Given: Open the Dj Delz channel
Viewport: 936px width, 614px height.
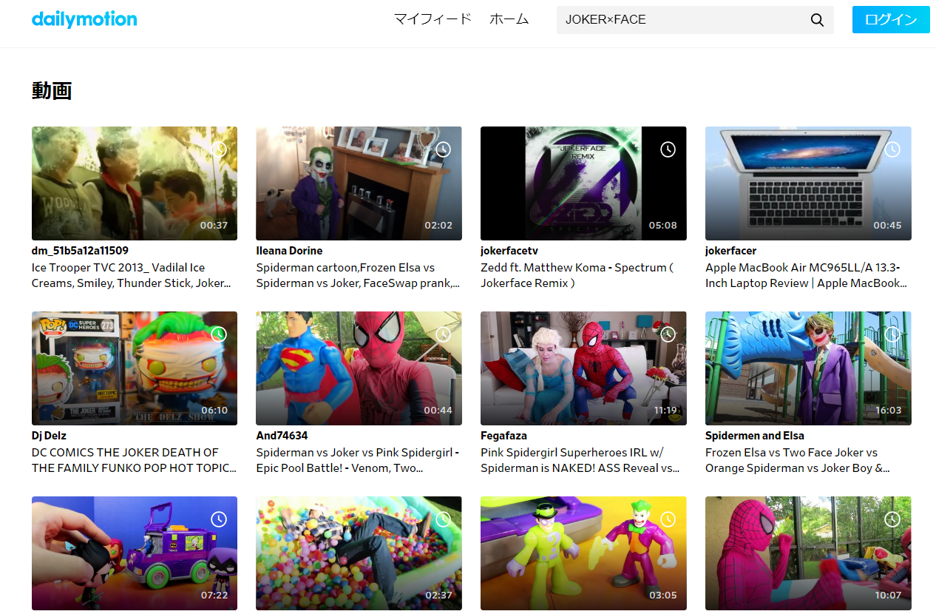Looking at the screenshot, I should coord(49,436).
